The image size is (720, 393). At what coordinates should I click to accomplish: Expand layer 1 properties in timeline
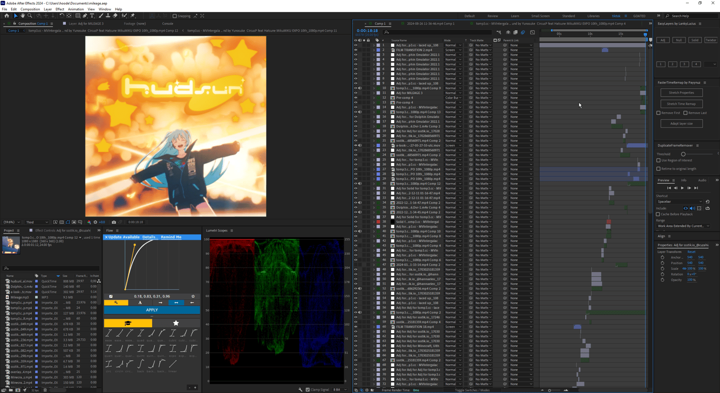(x=374, y=45)
